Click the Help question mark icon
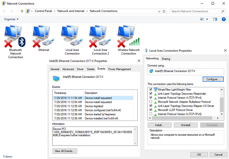Viewport: 229px width, 159px height. click(224, 19)
